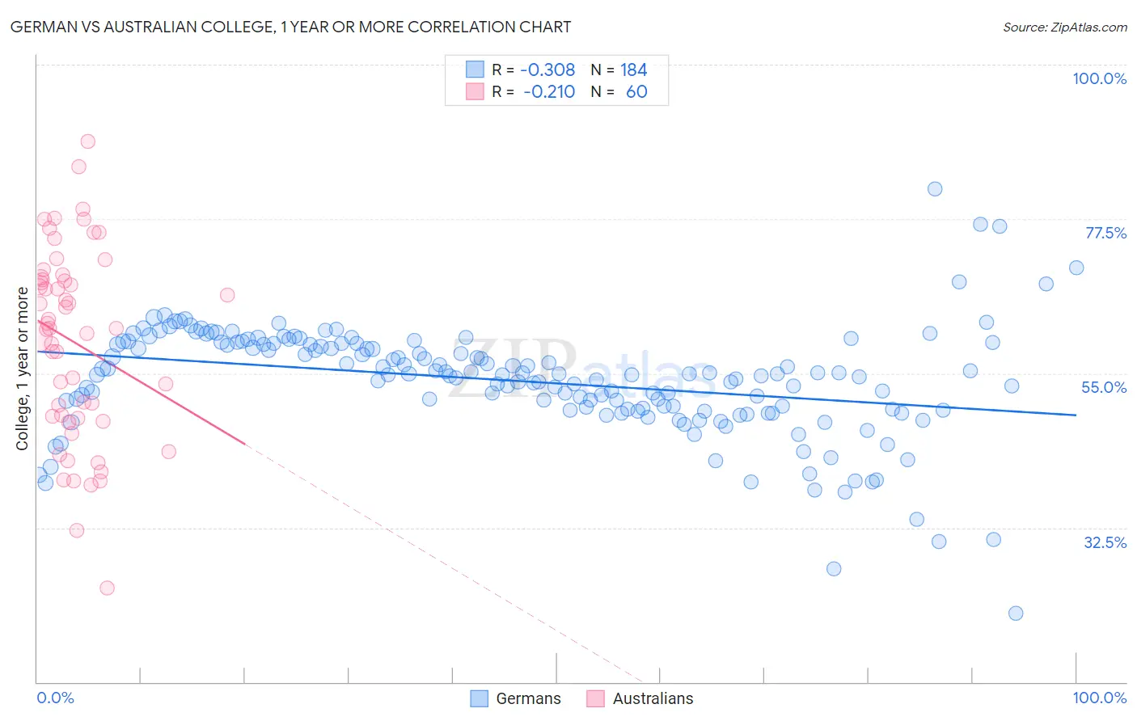Screen dimensions: 1137x721
Task: Click the 32.5% y-axis label
Action: point(1105,542)
